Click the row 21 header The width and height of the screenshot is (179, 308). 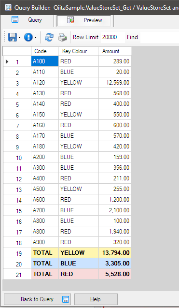click(17, 274)
